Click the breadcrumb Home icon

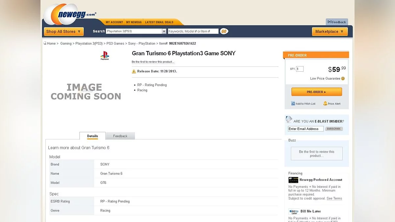[45, 43]
